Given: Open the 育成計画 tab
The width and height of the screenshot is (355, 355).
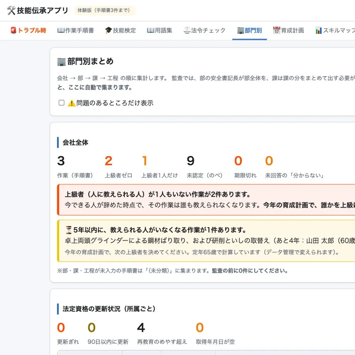Looking at the screenshot, I should point(288,30).
